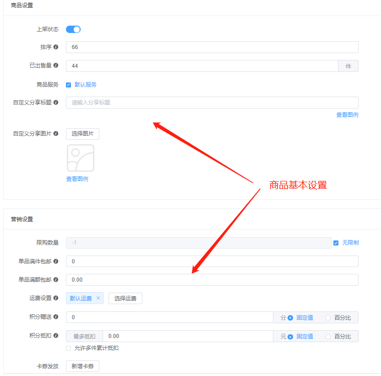Click info icon beside 自定义分享标题

pyautogui.click(x=56, y=102)
